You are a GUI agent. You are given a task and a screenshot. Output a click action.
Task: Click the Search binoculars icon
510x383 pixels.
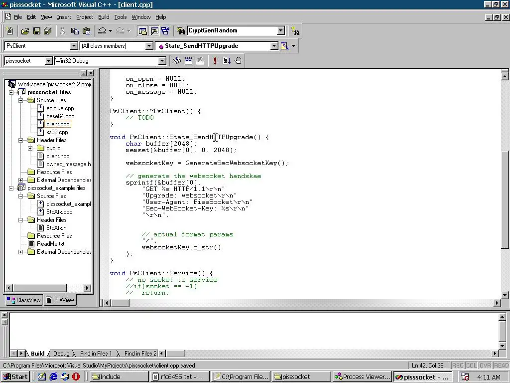(295, 31)
